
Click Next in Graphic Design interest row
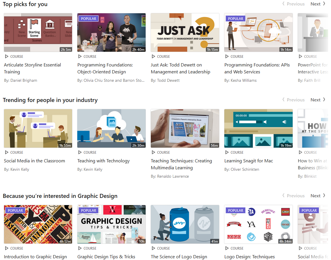318,196
